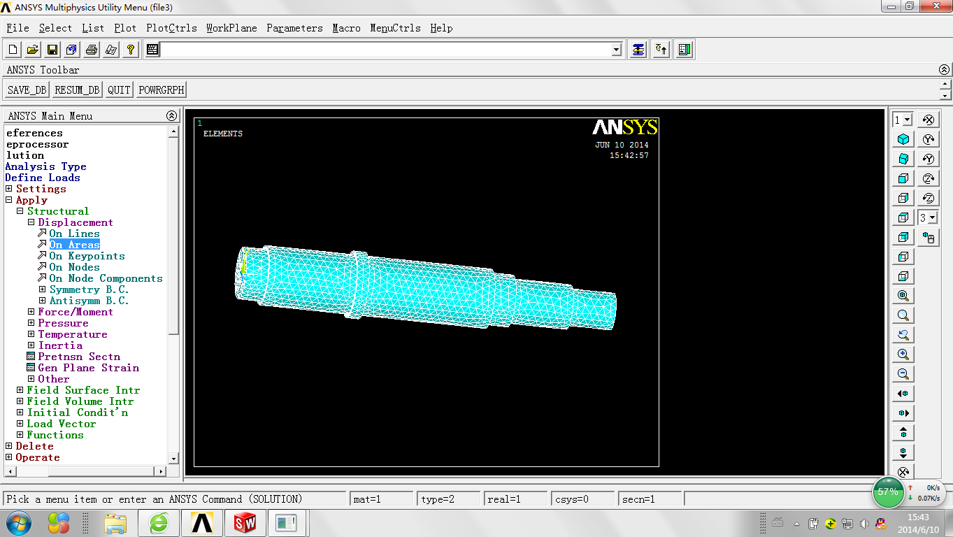This screenshot has height=537, width=953.
Task: Save the analysis with the floppy icon
Action: click(52, 50)
